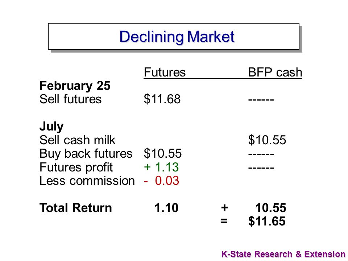
Task: Click the Sell futures label
Action: click(70, 99)
